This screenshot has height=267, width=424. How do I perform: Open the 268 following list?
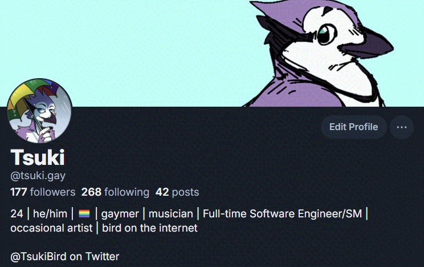pos(115,192)
